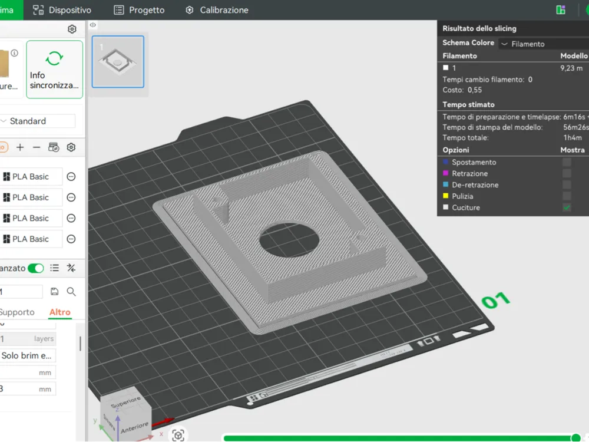Click the Info sincronizza sync icon
Screen dimensions: 589x442
54,58
